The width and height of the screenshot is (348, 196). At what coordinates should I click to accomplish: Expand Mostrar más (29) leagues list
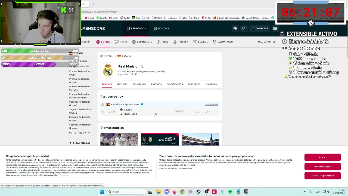point(79,133)
